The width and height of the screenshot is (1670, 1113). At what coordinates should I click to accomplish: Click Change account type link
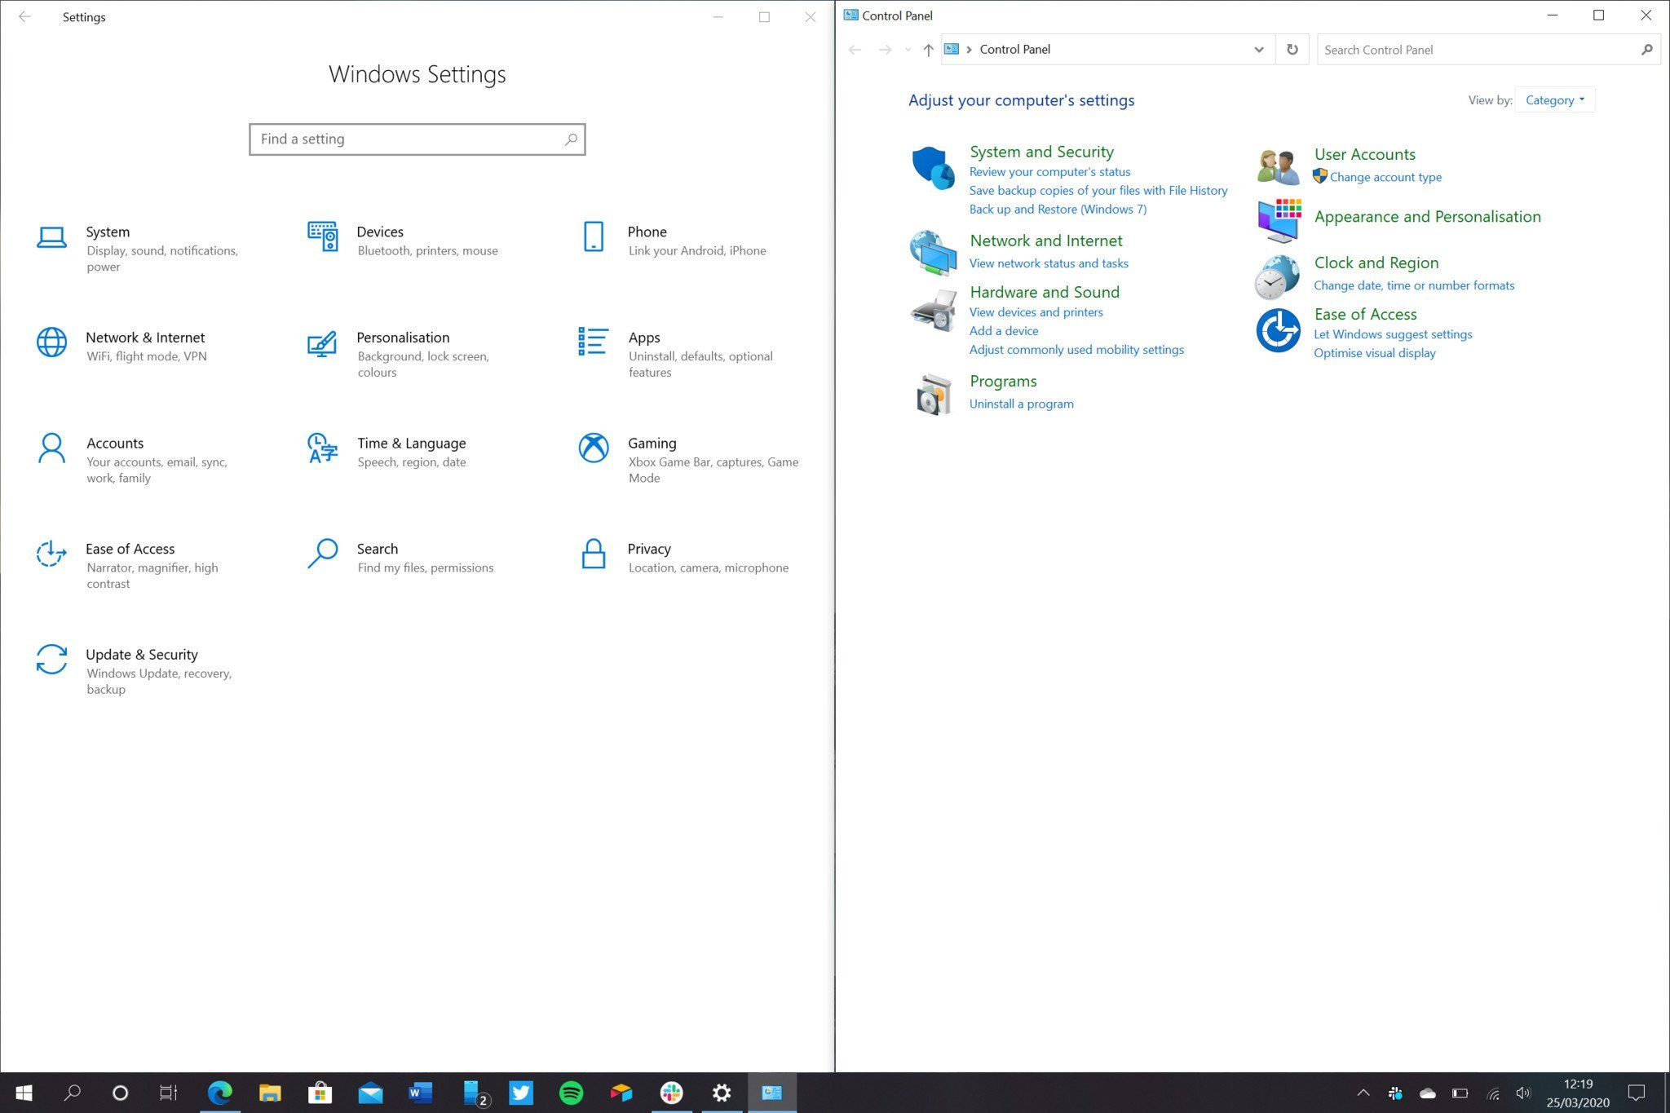pyautogui.click(x=1385, y=177)
